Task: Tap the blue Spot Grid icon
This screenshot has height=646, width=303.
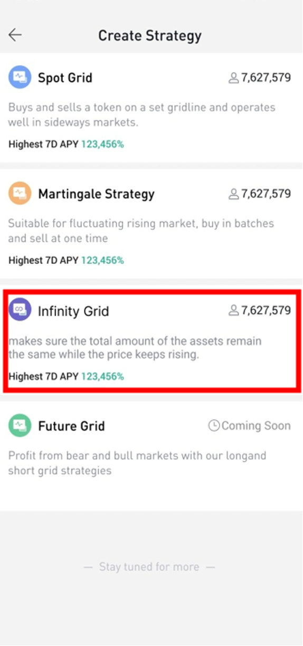Action: point(20,78)
